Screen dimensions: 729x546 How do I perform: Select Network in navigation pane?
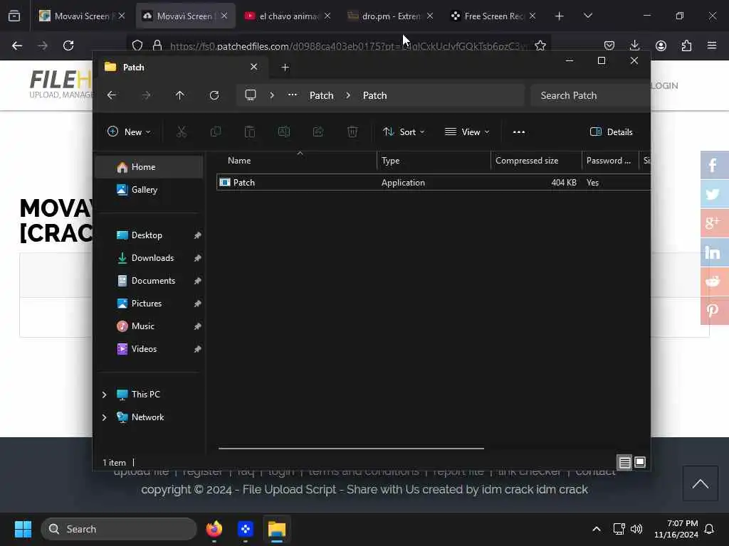(x=147, y=417)
